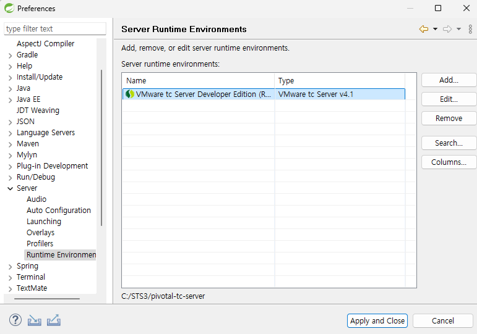Click the Spring label in tree

(27, 266)
